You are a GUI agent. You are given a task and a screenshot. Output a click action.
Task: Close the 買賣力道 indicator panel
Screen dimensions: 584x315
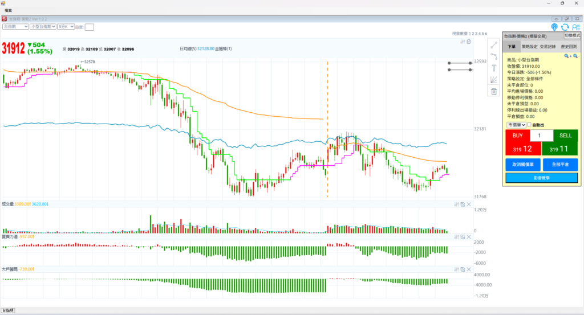pos(469,236)
